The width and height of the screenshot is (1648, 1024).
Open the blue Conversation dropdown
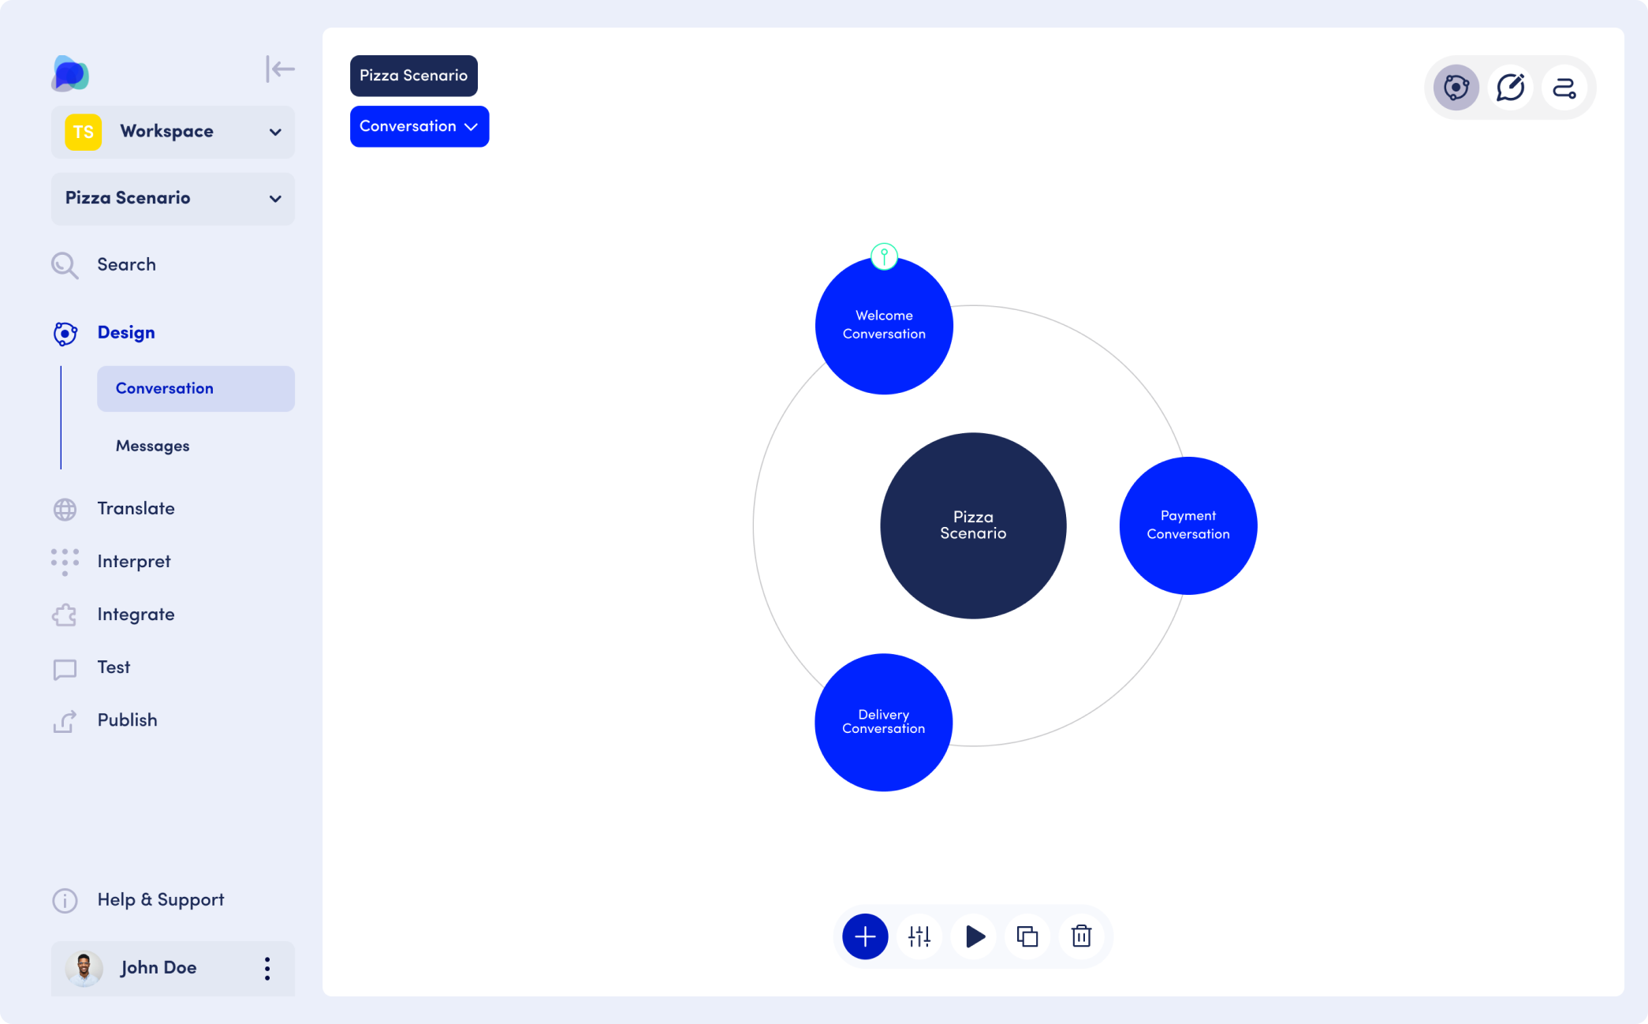coord(419,126)
